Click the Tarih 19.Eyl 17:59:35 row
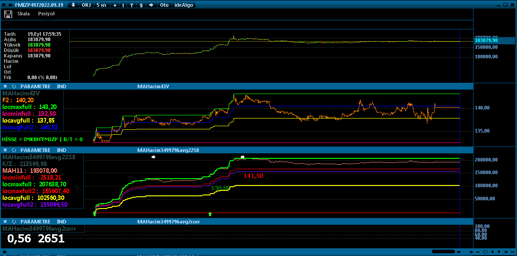517x256 pixels. [x=32, y=33]
